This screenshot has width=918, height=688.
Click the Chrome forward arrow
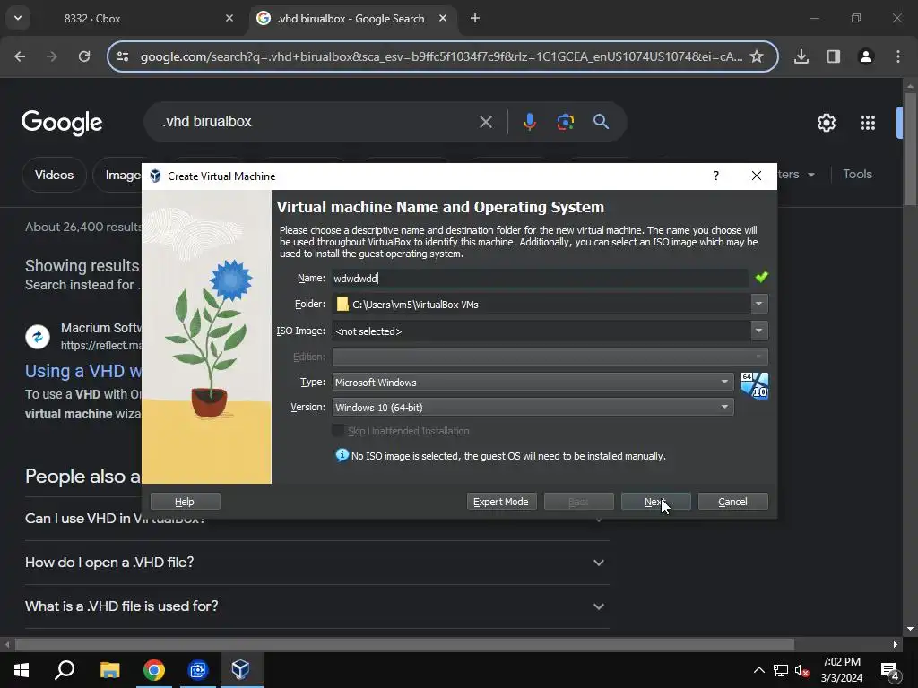51,56
